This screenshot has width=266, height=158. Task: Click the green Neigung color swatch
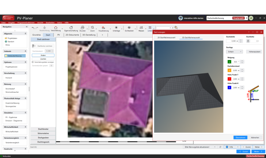click(x=229, y=62)
